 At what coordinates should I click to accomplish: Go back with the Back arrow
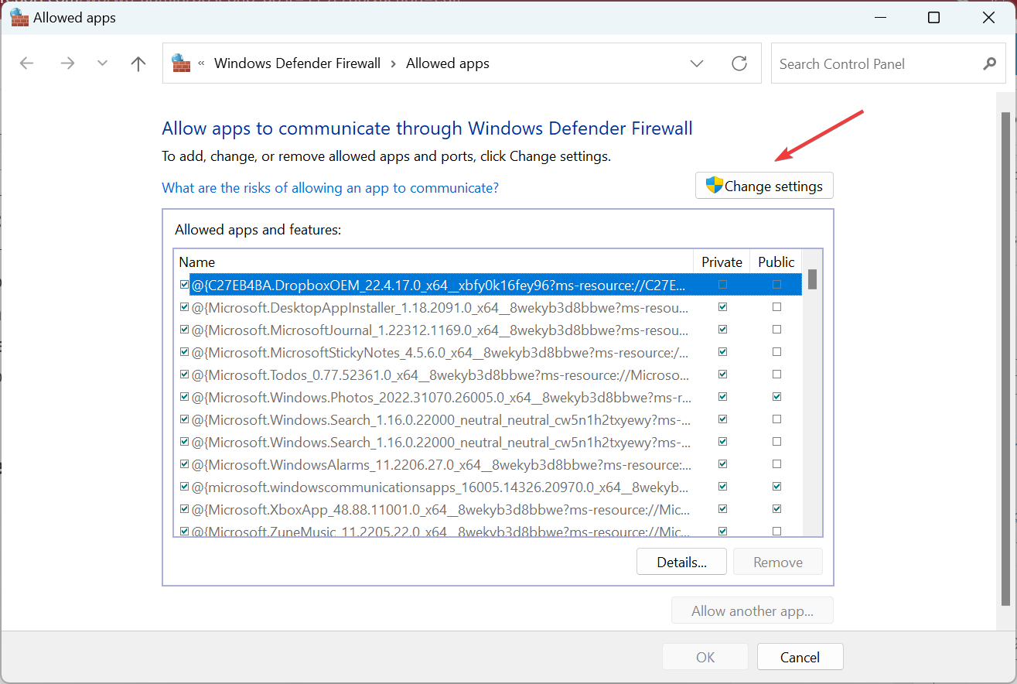pyautogui.click(x=27, y=63)
